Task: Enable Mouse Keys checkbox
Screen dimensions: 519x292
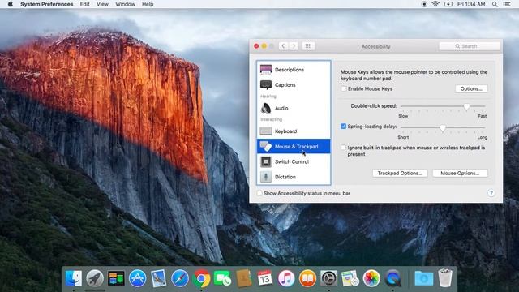Action: tap(344, 88)
